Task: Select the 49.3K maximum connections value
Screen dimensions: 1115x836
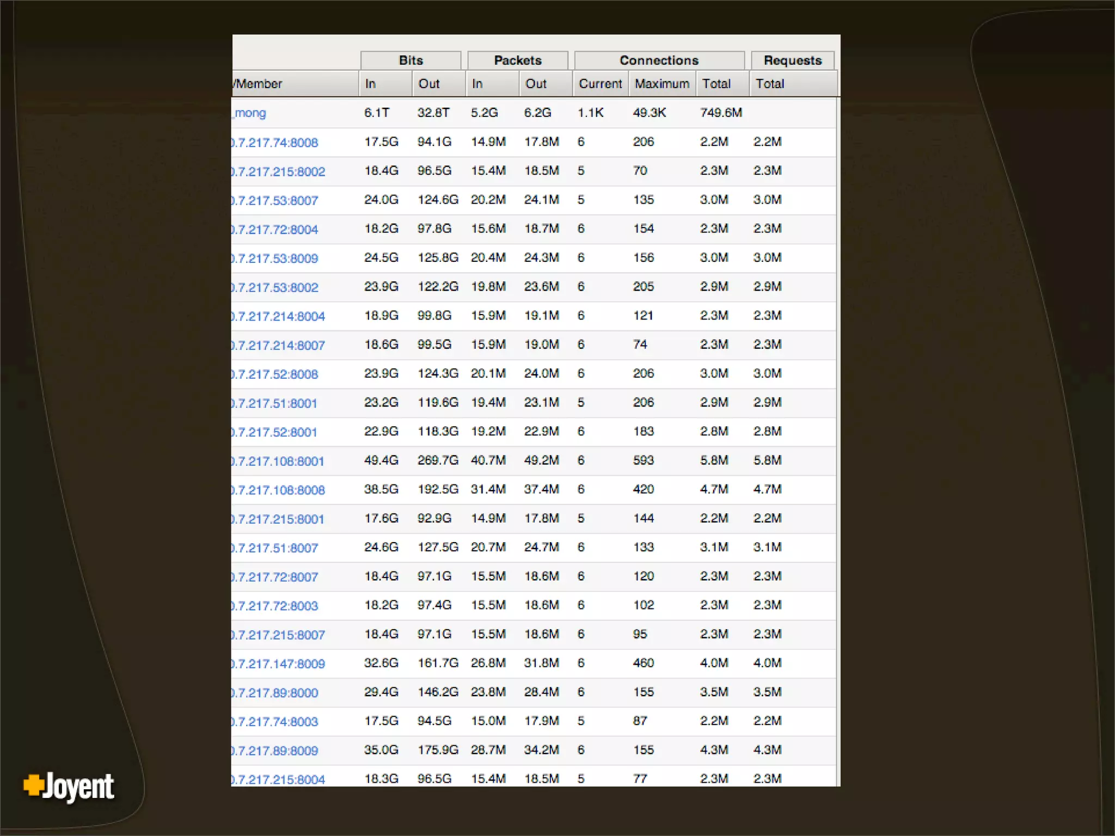Action: [x=649, y=113]
